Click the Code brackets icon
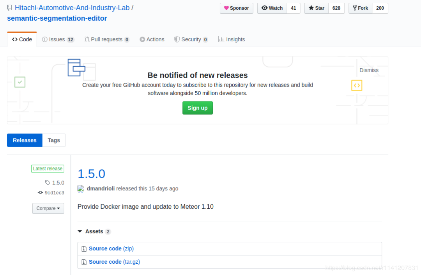The image size is (421, 275). pos(15,39)
